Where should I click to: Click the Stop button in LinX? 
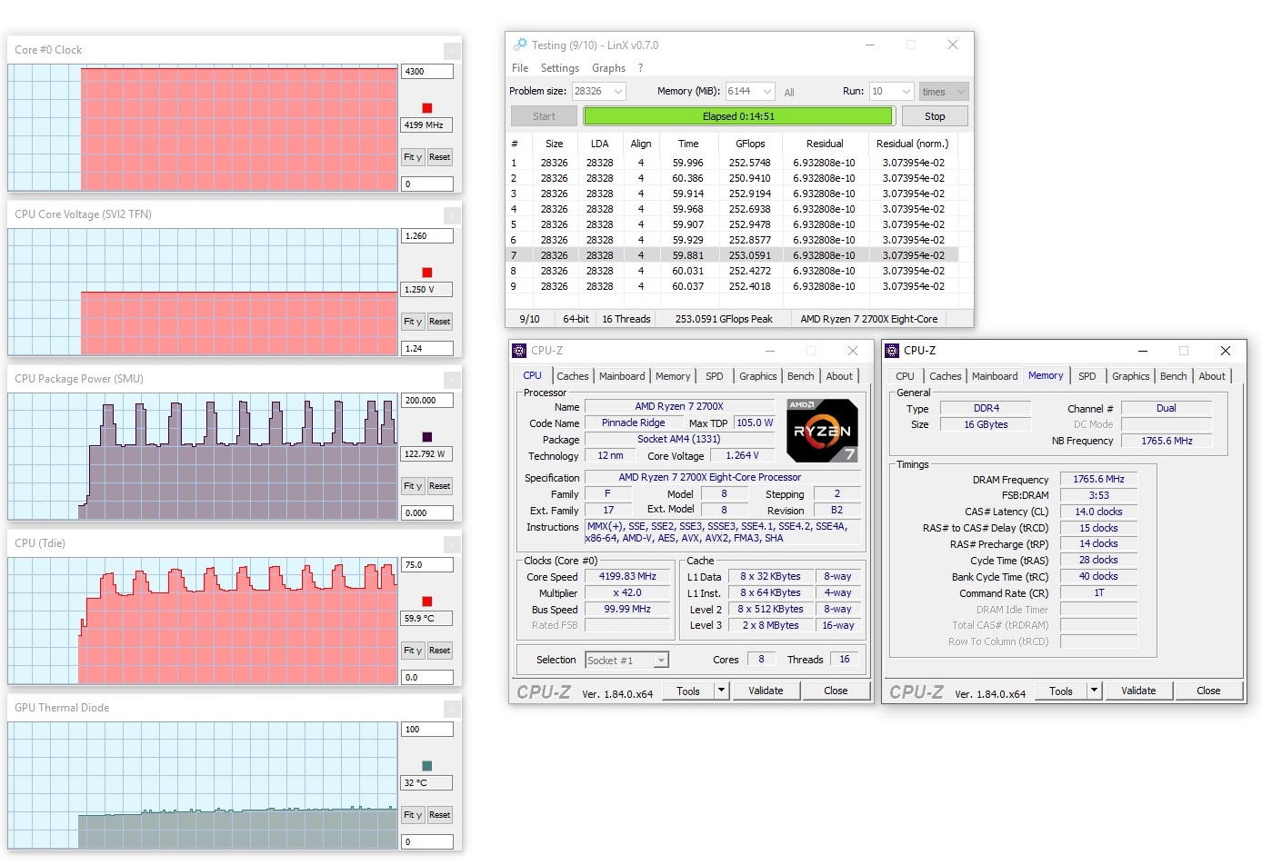[x=935, y=116]
